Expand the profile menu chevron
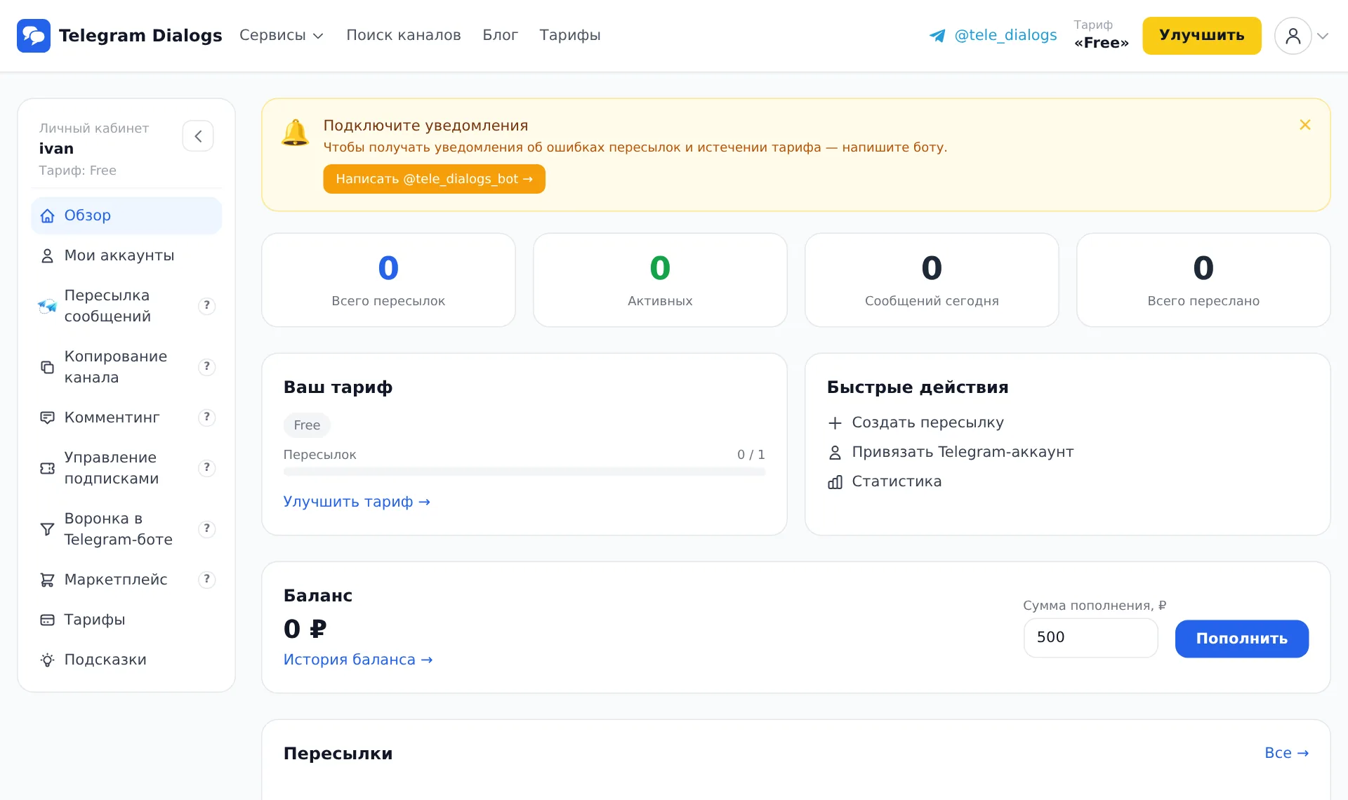 tap(1323, 36)
